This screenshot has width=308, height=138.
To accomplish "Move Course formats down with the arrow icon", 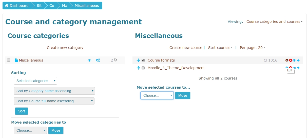I will coord(298,60).
